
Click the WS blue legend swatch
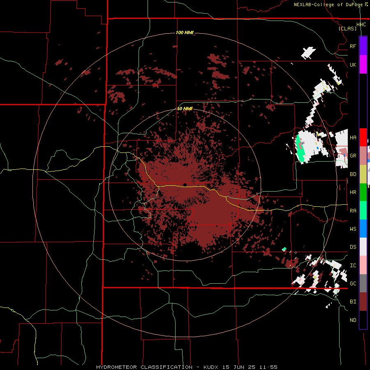363,229
